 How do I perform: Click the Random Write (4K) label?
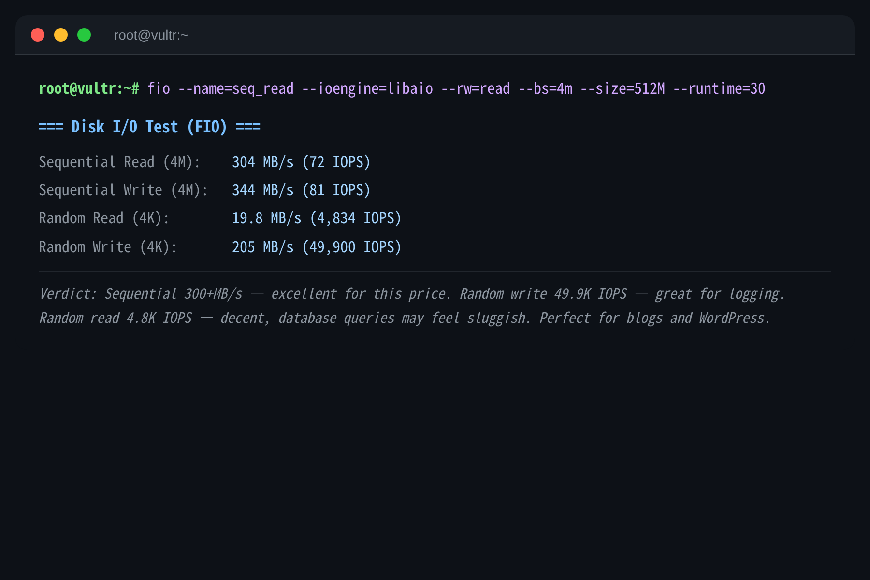[108, 247]
